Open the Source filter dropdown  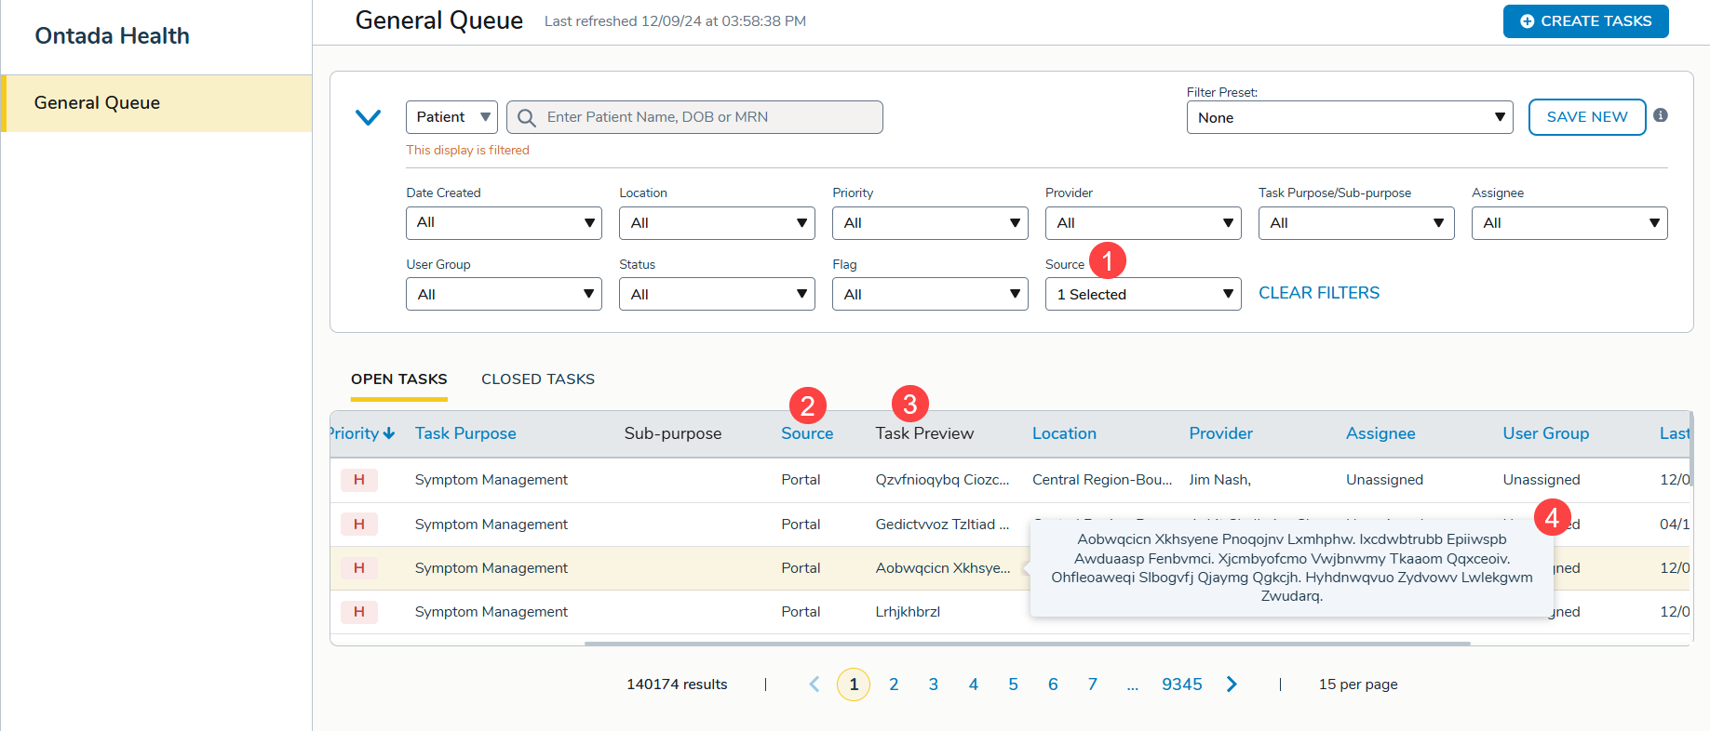coord(1142,295)
